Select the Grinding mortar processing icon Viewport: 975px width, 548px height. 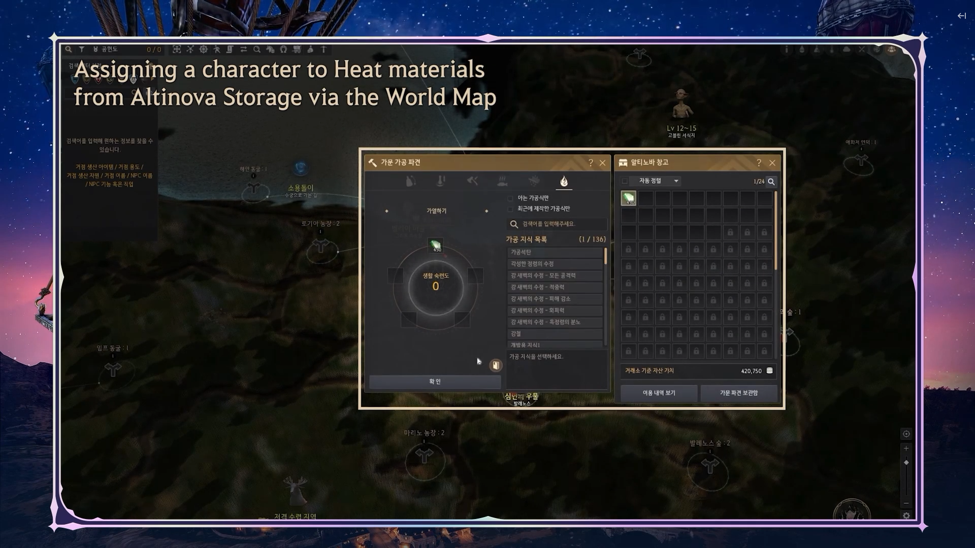[441, 181]
